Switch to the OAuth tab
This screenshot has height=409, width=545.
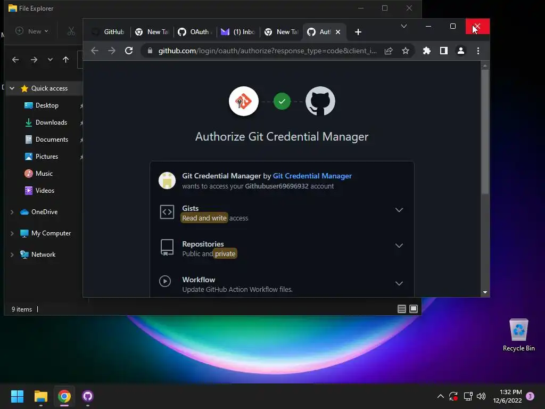click(195, 32)
